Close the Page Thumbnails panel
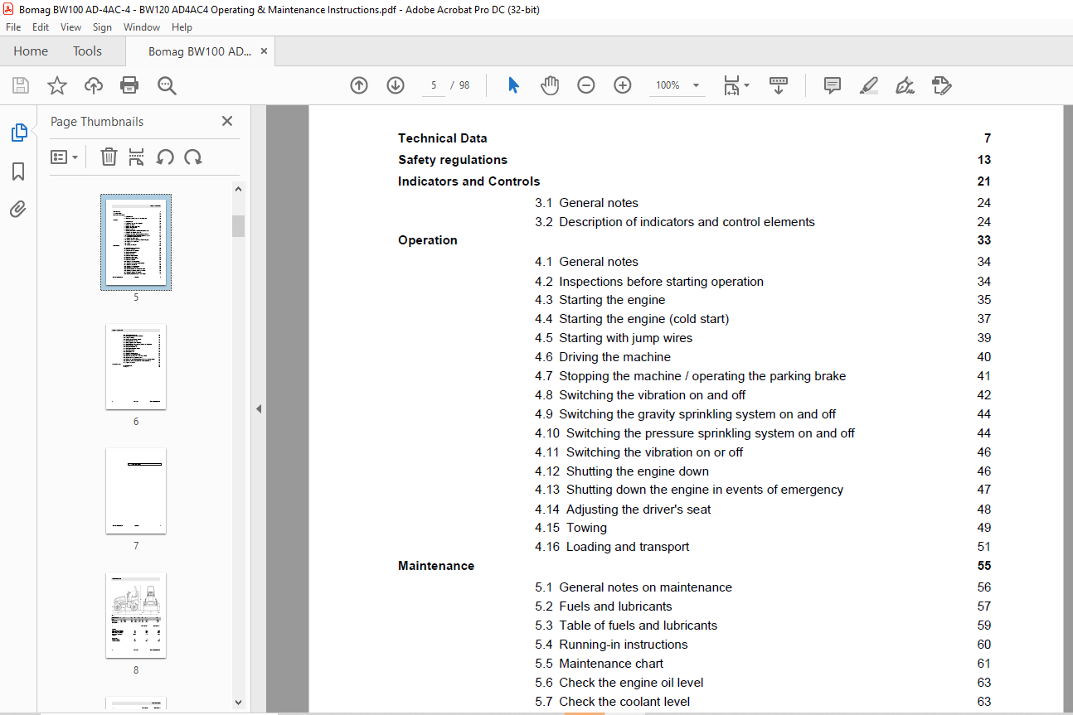 point(227,121)
